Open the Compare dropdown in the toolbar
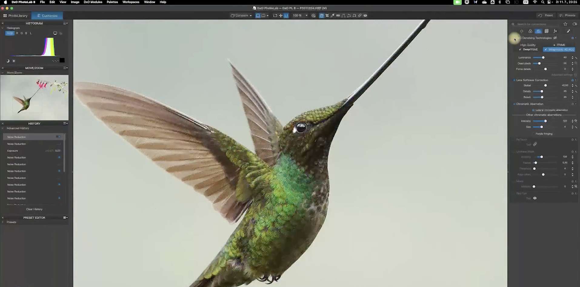 click(x=251, y=15)
